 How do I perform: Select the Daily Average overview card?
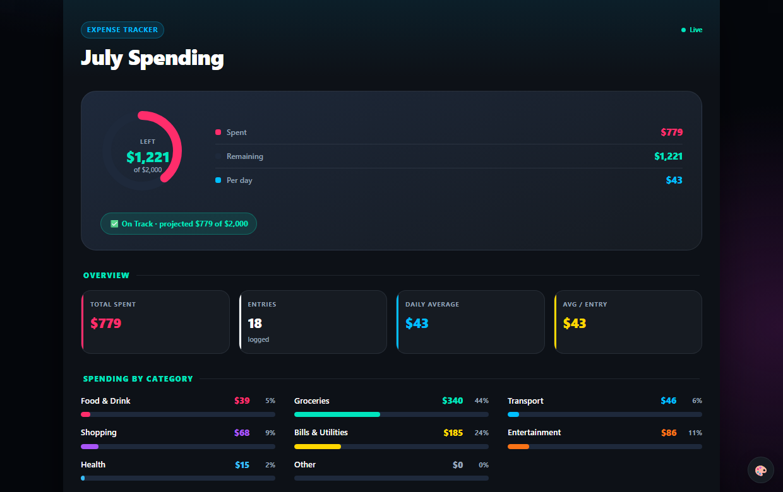point(470,322)
